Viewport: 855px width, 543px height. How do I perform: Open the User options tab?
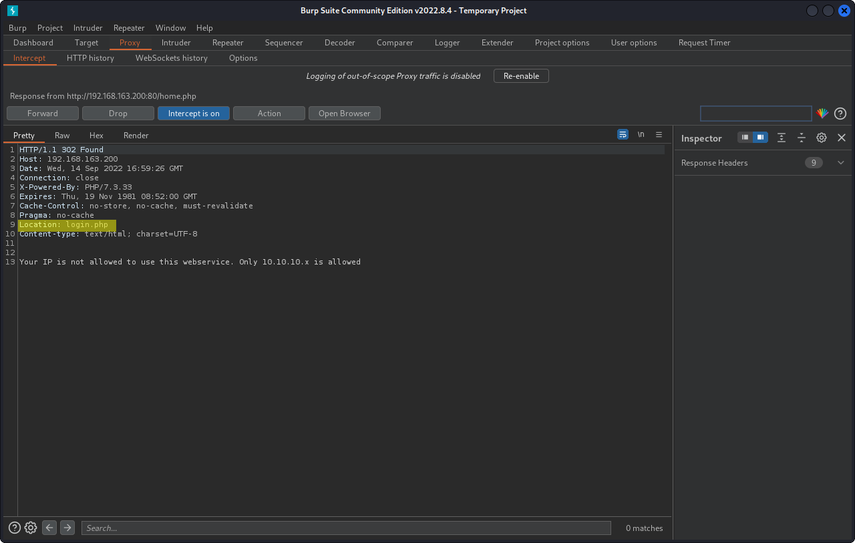(x=634, y=43)
